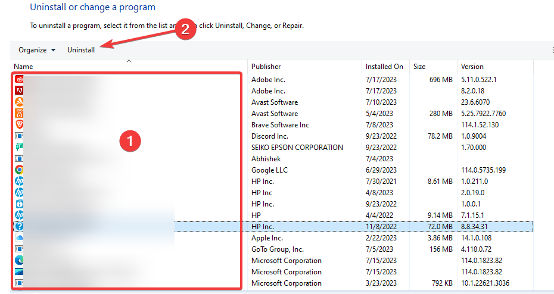Image resolution: width=554 pixels, height=294 pixels.
Task: Select the orange Avast antivirus icon
Action: tap(19, 102)
